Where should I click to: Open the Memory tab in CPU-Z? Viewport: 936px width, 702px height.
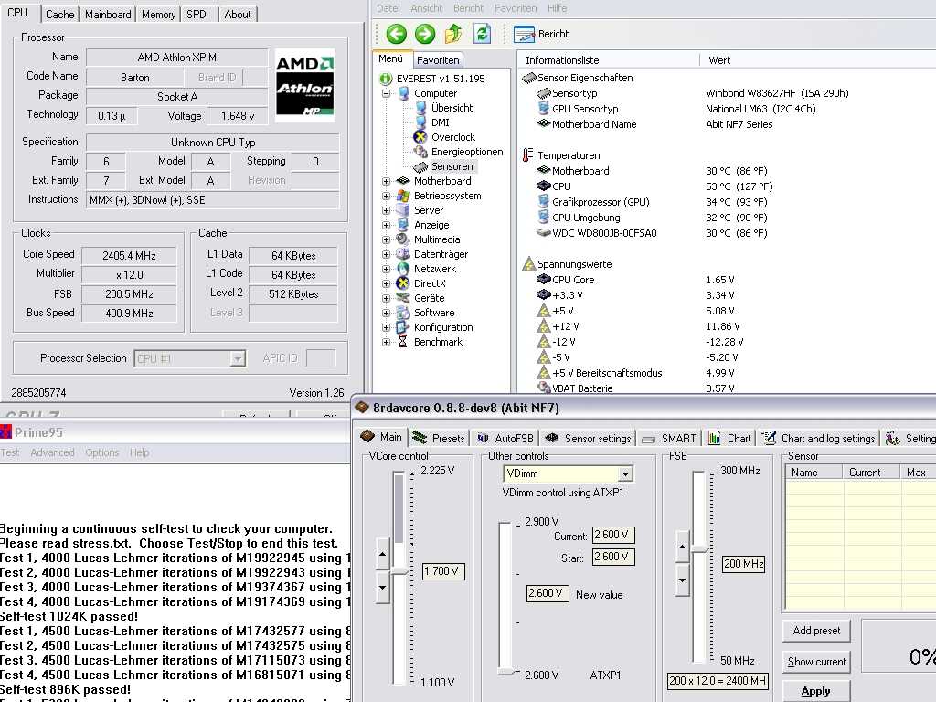pyautogui.click(x=158, y=15)
